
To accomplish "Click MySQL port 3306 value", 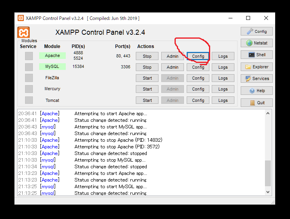I will (126, 67).
